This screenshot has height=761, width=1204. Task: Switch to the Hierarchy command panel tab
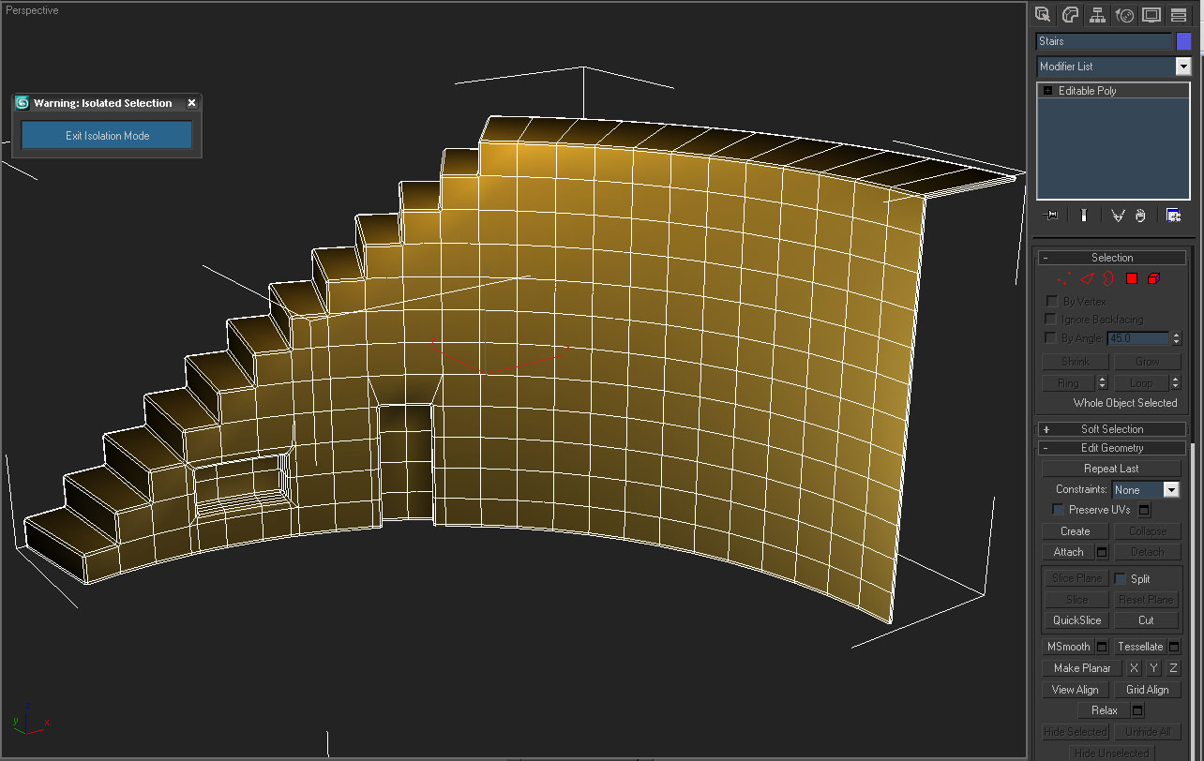1097,15
